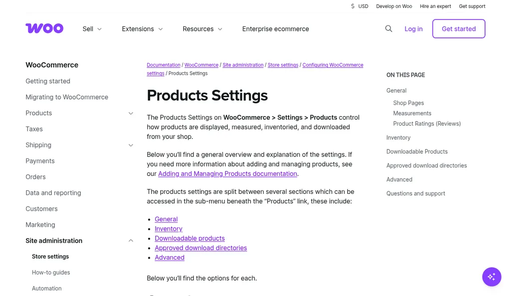
Task: Go to Site administration breadcrumb
Action: click(x=243, y=65)
